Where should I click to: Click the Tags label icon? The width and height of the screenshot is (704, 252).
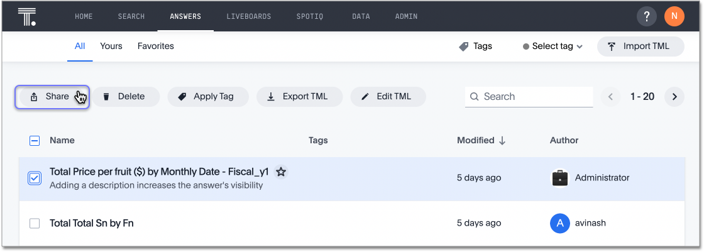[464, 47]
